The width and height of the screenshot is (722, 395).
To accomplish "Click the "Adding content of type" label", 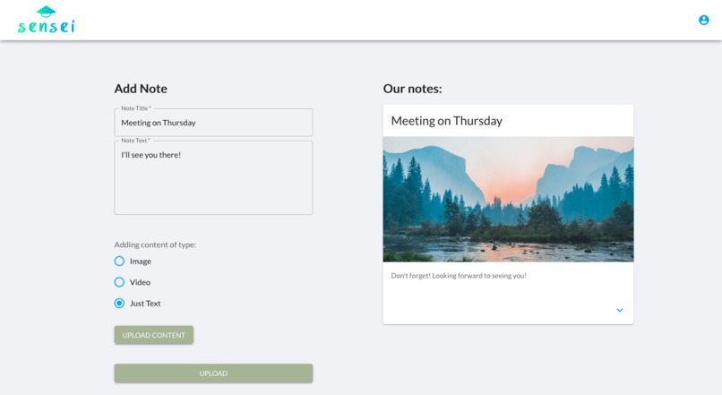I will pos(155,245).
